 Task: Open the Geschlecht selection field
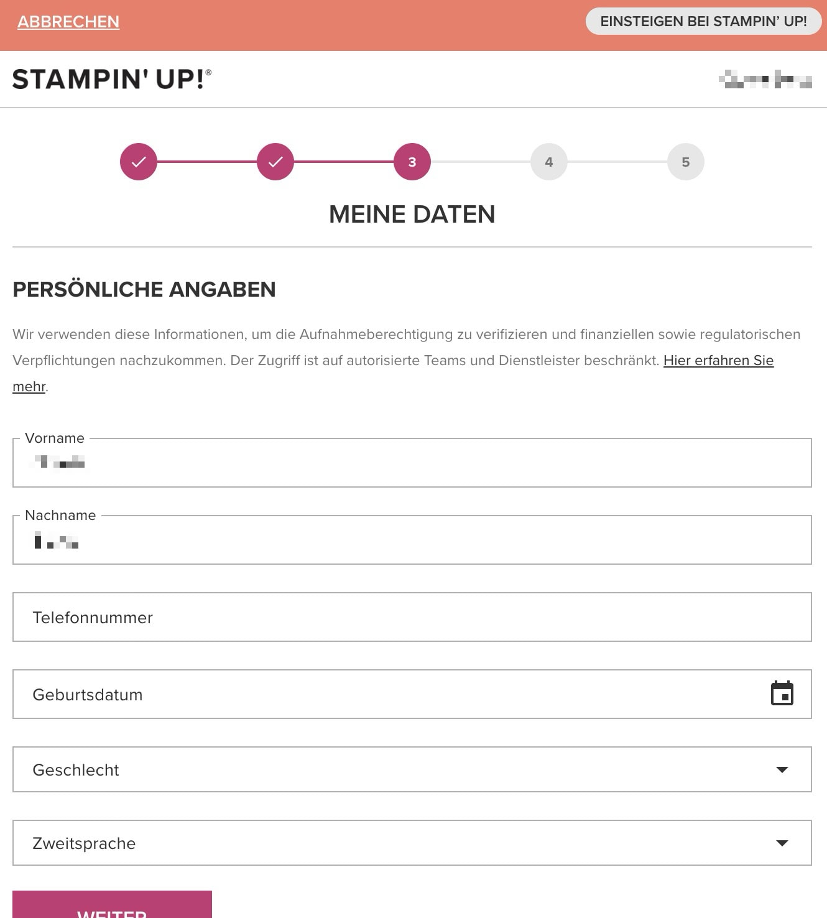[x=412, y=769]
